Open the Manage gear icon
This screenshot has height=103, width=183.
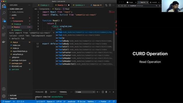[4, 96]
